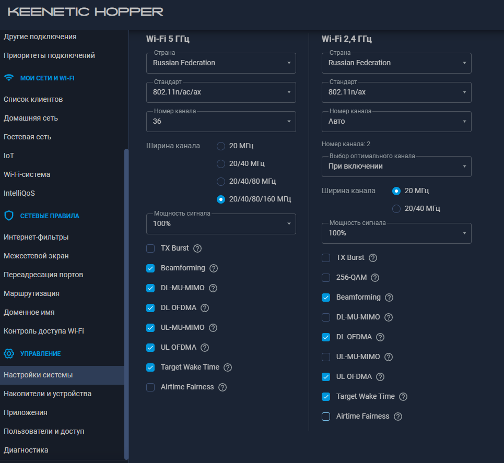Screen dimensions: 504x463
Task: Show help for 5 GHz Target Wake Time
Action: 228,367
